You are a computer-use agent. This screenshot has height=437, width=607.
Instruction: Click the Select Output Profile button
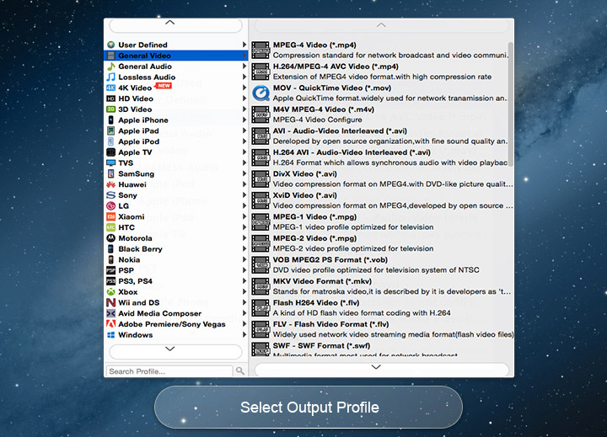tap(309, 408)
